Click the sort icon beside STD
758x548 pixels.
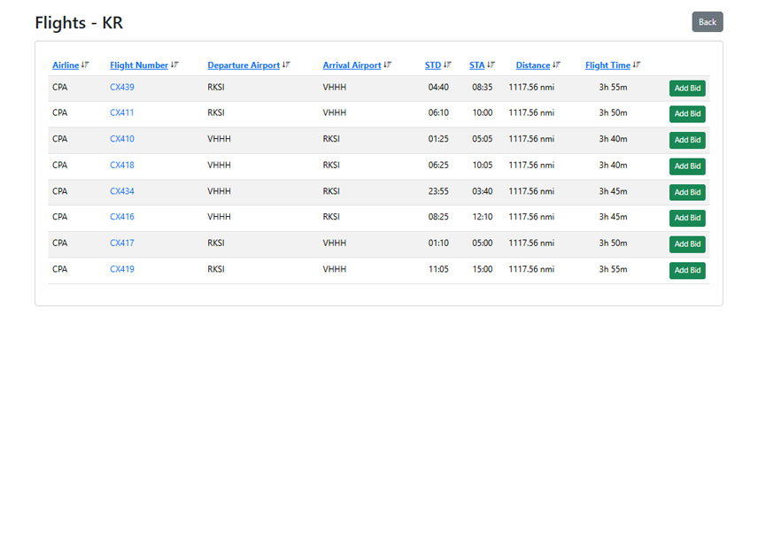point(448,65)
